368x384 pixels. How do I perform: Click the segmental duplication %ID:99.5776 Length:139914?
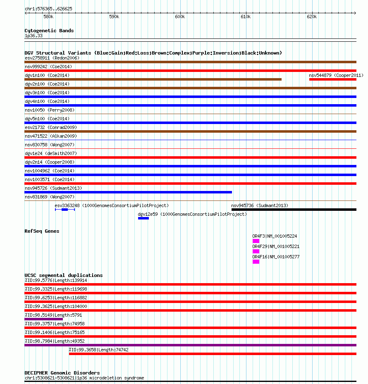(x=190, y=284)
